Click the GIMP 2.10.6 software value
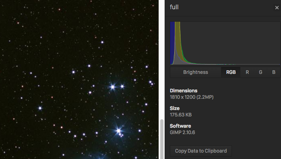Image resolution: width=281 pixels, height=159 pixels. [x=182, y=132]
